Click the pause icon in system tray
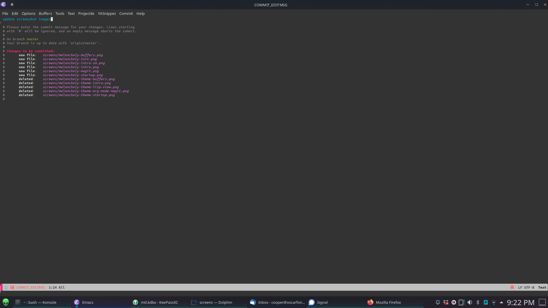This screenshot has height=308, width=548. point(454,302)
